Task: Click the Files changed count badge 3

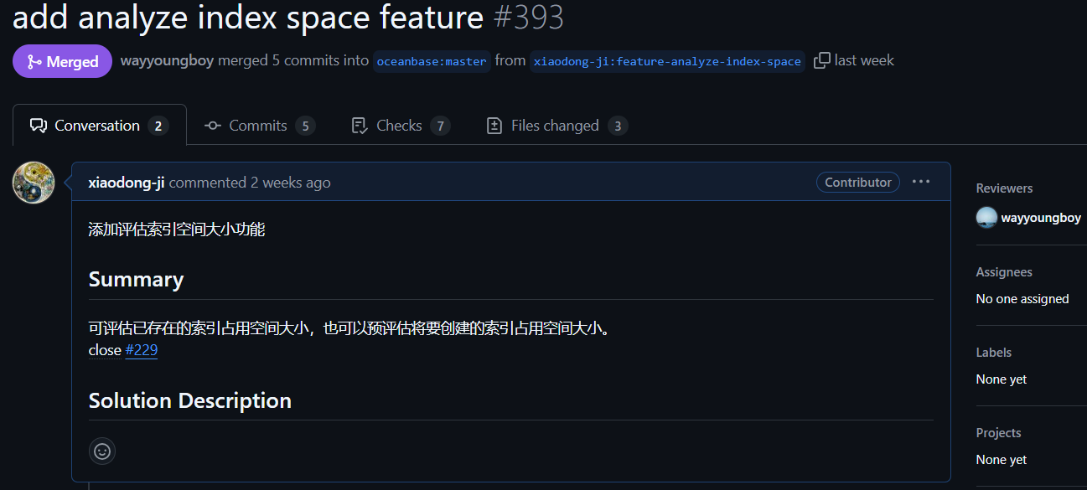Action: [618, 126]
